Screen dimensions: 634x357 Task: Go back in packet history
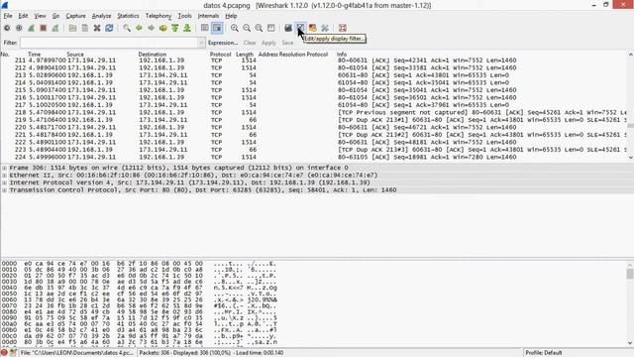pos(139,28)
